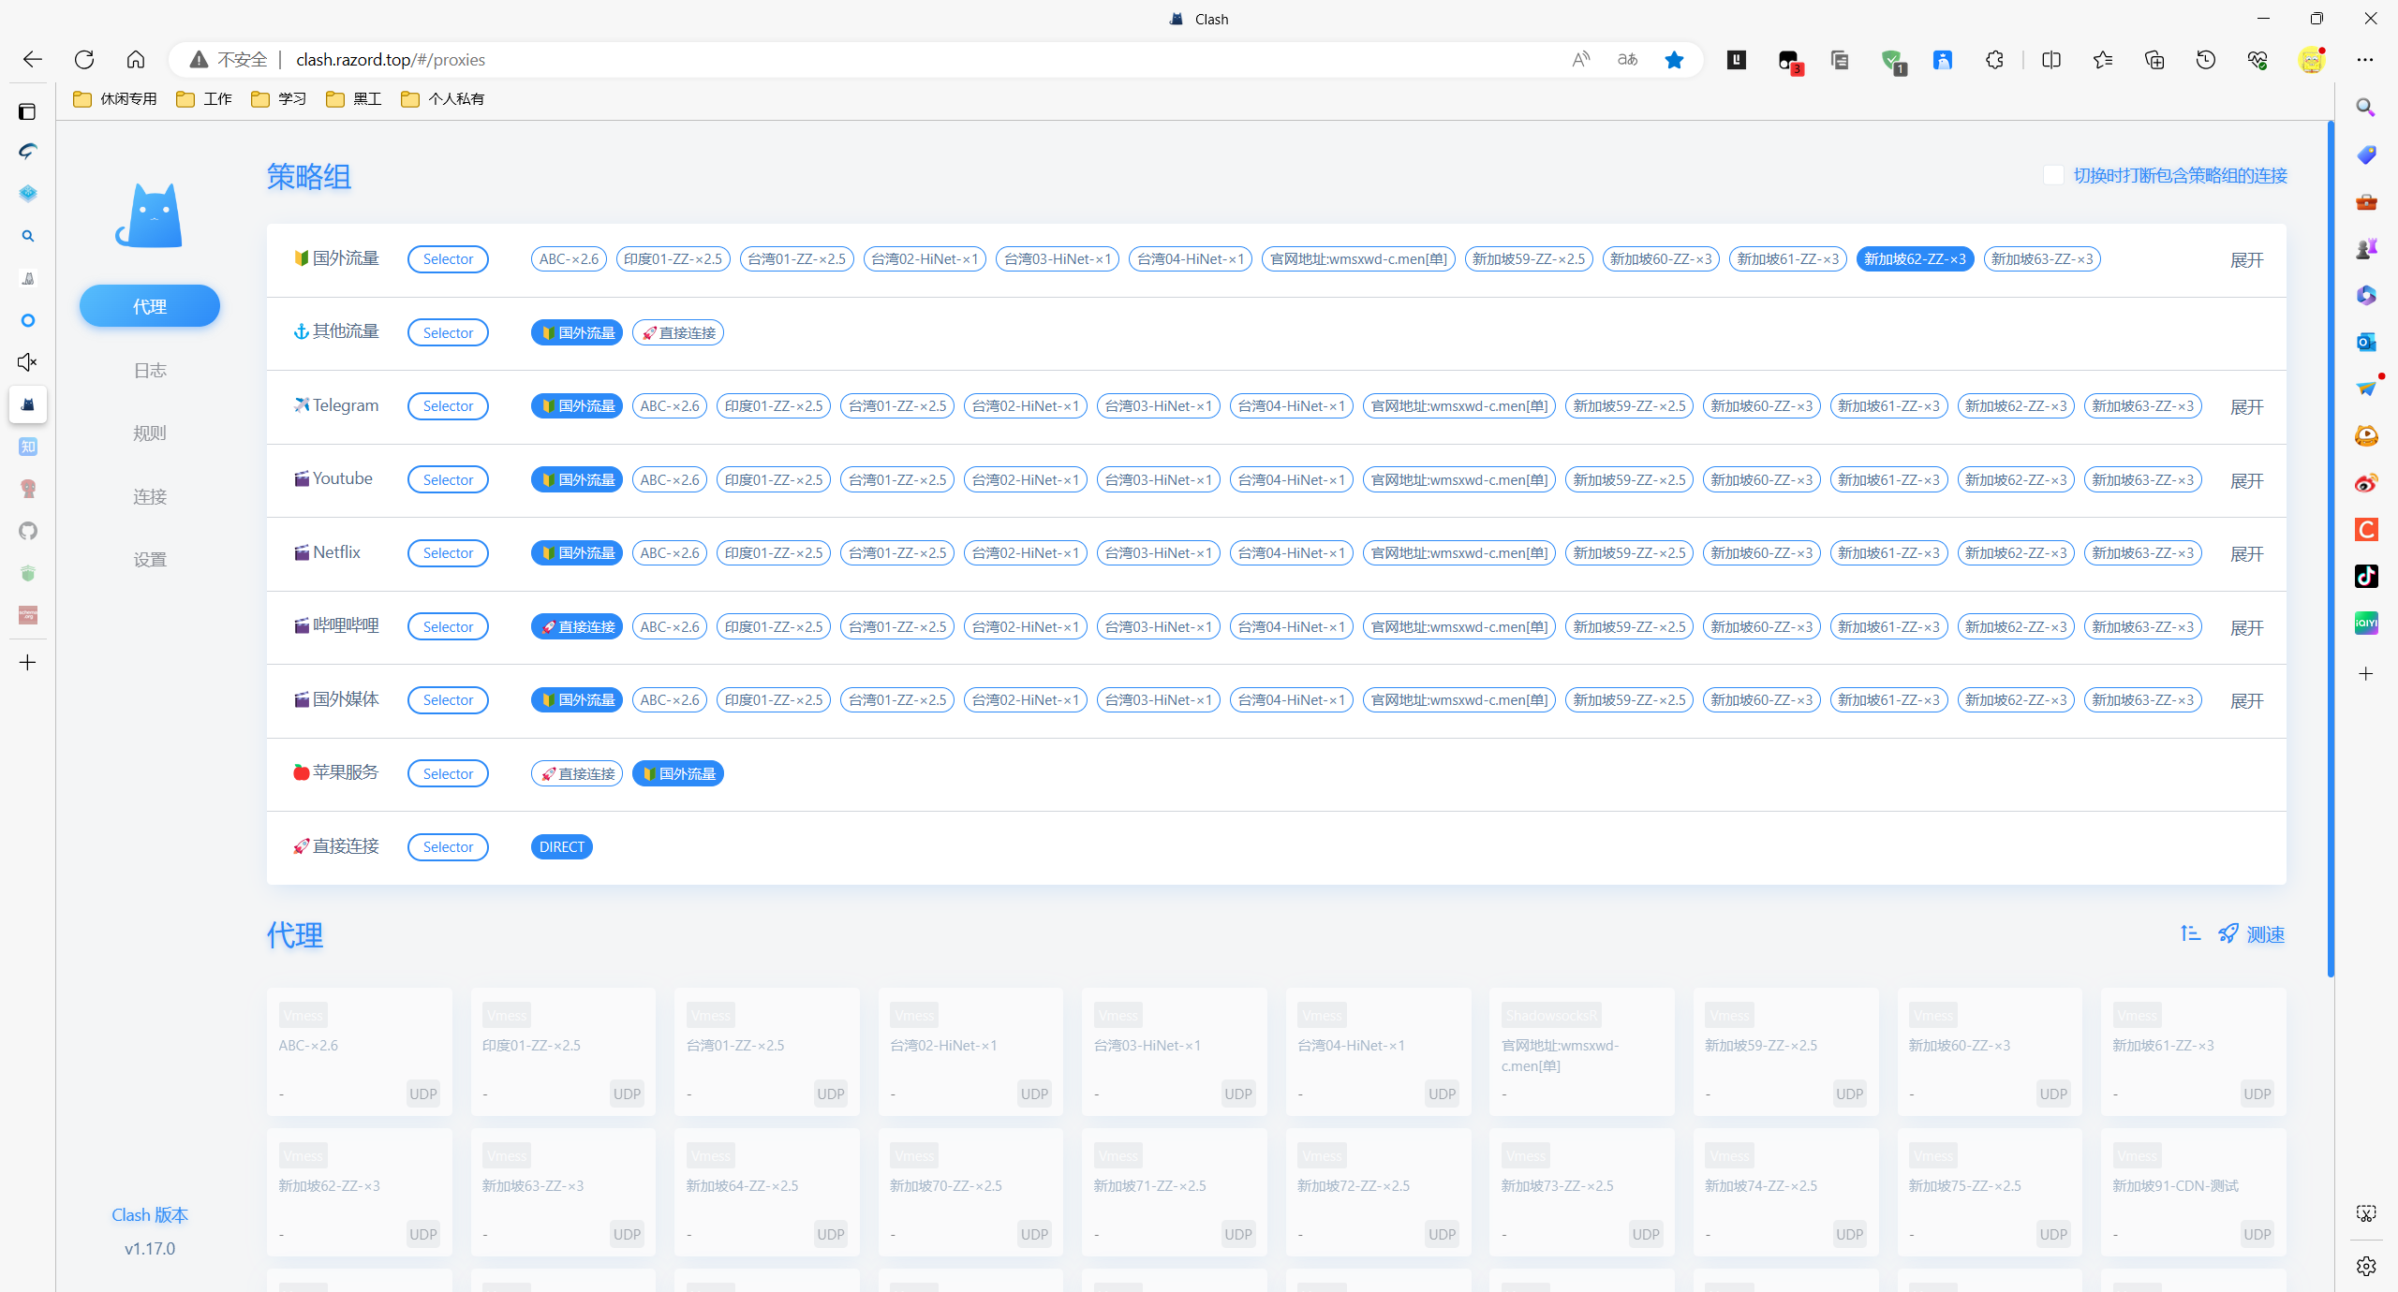This screenshot has height=1292, width=2398.
Task: Open the 日志 logs page
Action: click(150, 370)
